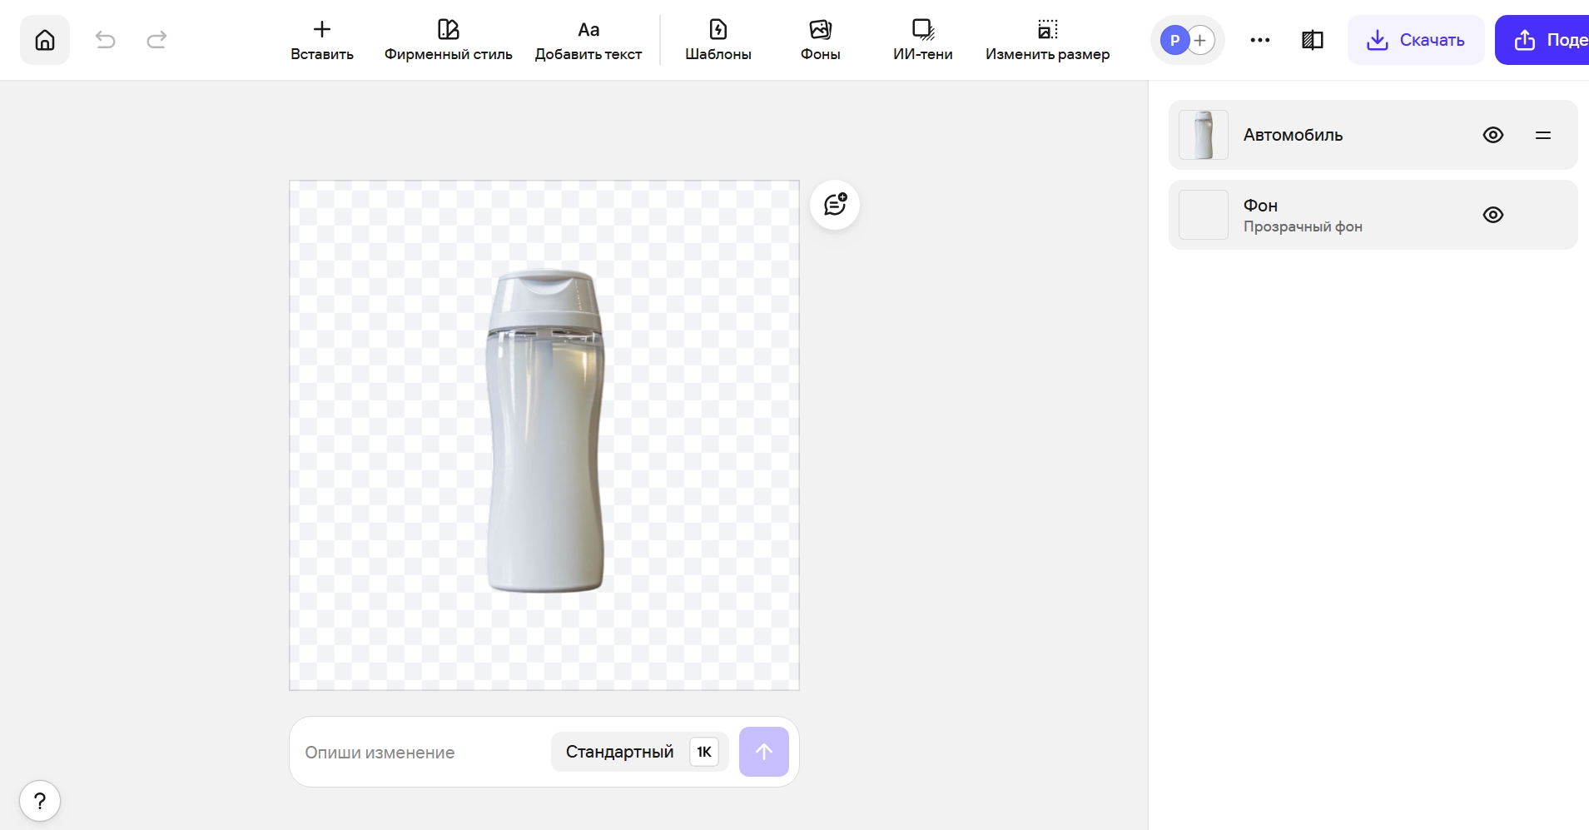Open the three-dots more options menu

(1260, 40)
